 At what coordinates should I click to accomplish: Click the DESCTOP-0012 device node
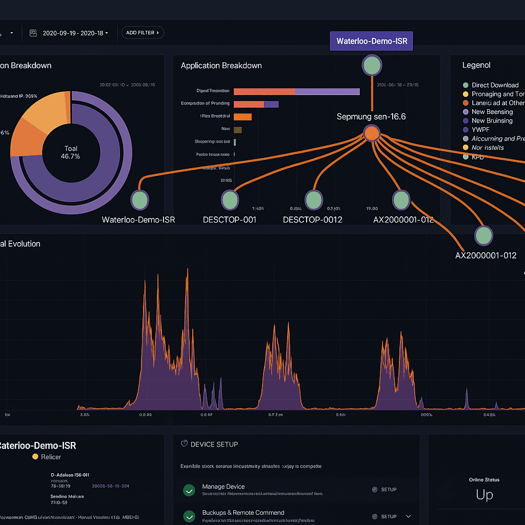click(314, 200)
